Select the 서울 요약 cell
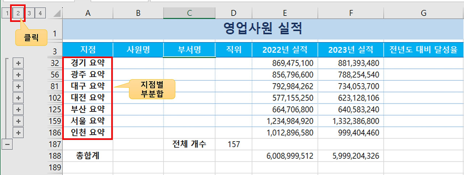The image size is (464, 175). click(x=88, y=121)
